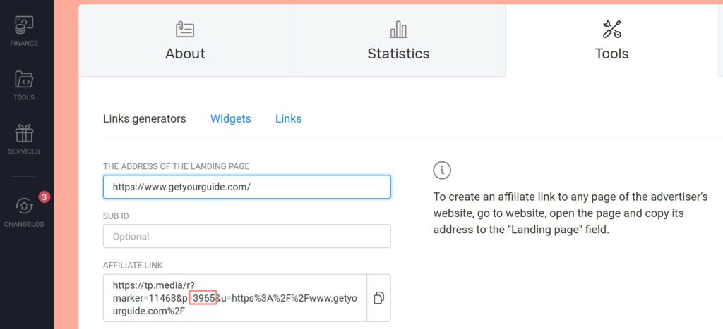The width and height of the screenshot is (723, 329).
Task: Select the Links generators subtab
Action: (x=144, y=119)
